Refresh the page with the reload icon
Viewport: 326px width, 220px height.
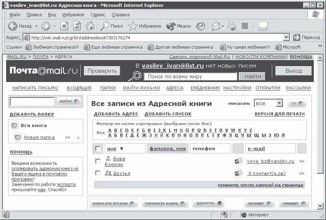coord(77,26)
